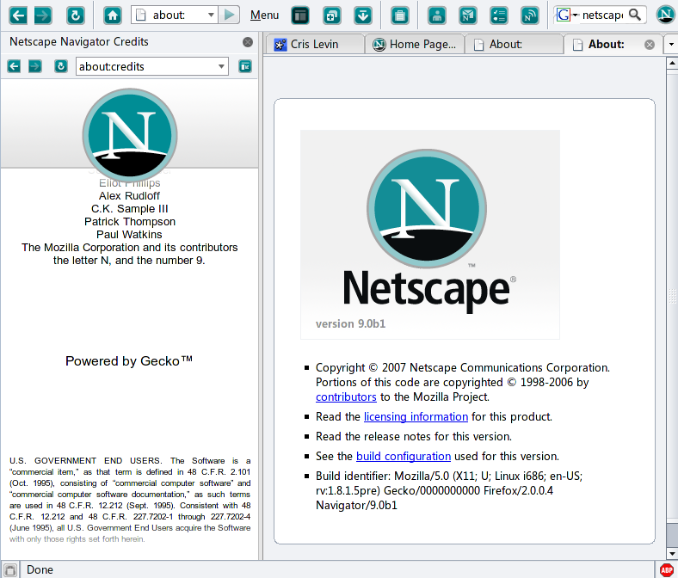This screenshot has height=578, width=678.
Task: Close the active About: tab
Action: [x=650, y=45]
